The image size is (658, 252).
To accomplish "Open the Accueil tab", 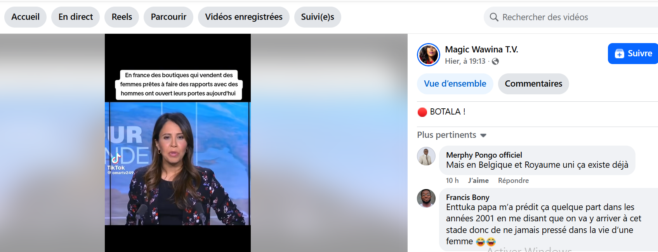I will coord(25,17).
